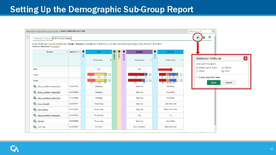Sort by the Student ID column arrows
This screenshot has height=155, width=276.
click(x=80, y=52)
